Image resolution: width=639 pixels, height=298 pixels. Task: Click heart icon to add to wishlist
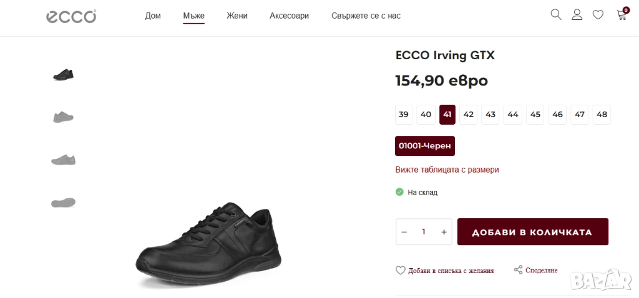coord(401,270)
